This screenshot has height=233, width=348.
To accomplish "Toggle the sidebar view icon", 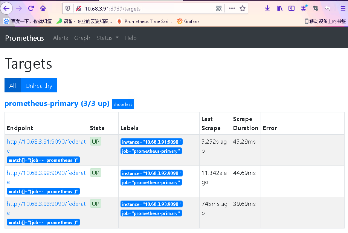I will tap(292, 8).
